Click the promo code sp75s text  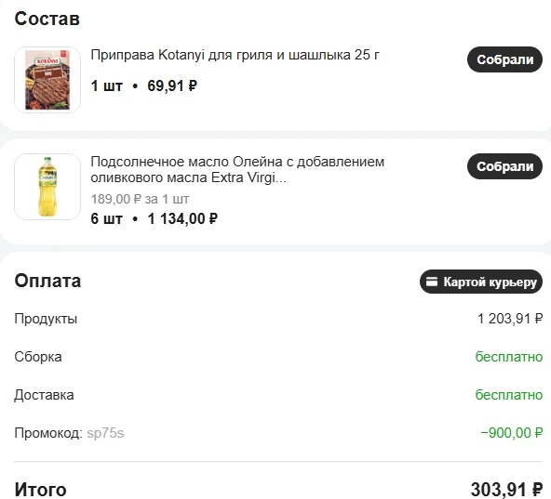point(105,433)
